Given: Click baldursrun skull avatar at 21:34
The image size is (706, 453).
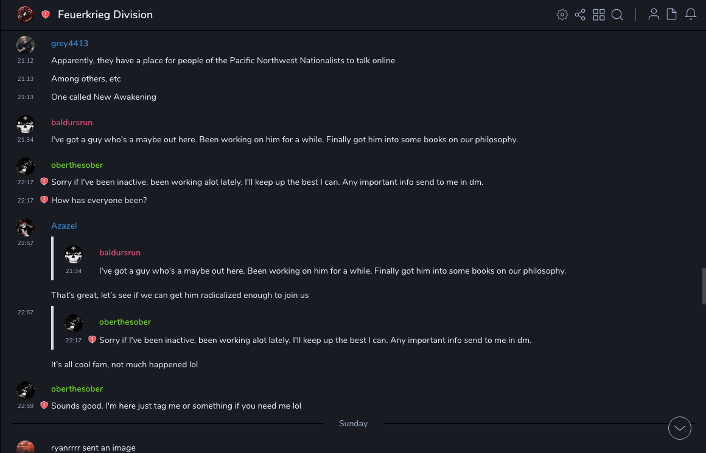Looking at the screenshot, I should click(x=25, y=124).
